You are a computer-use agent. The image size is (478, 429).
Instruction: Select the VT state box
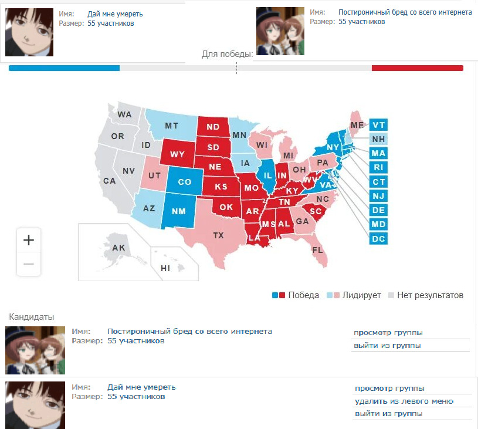[x=379, y=125]
